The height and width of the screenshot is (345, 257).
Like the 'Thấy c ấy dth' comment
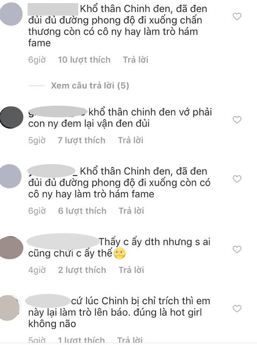point(237,249)
